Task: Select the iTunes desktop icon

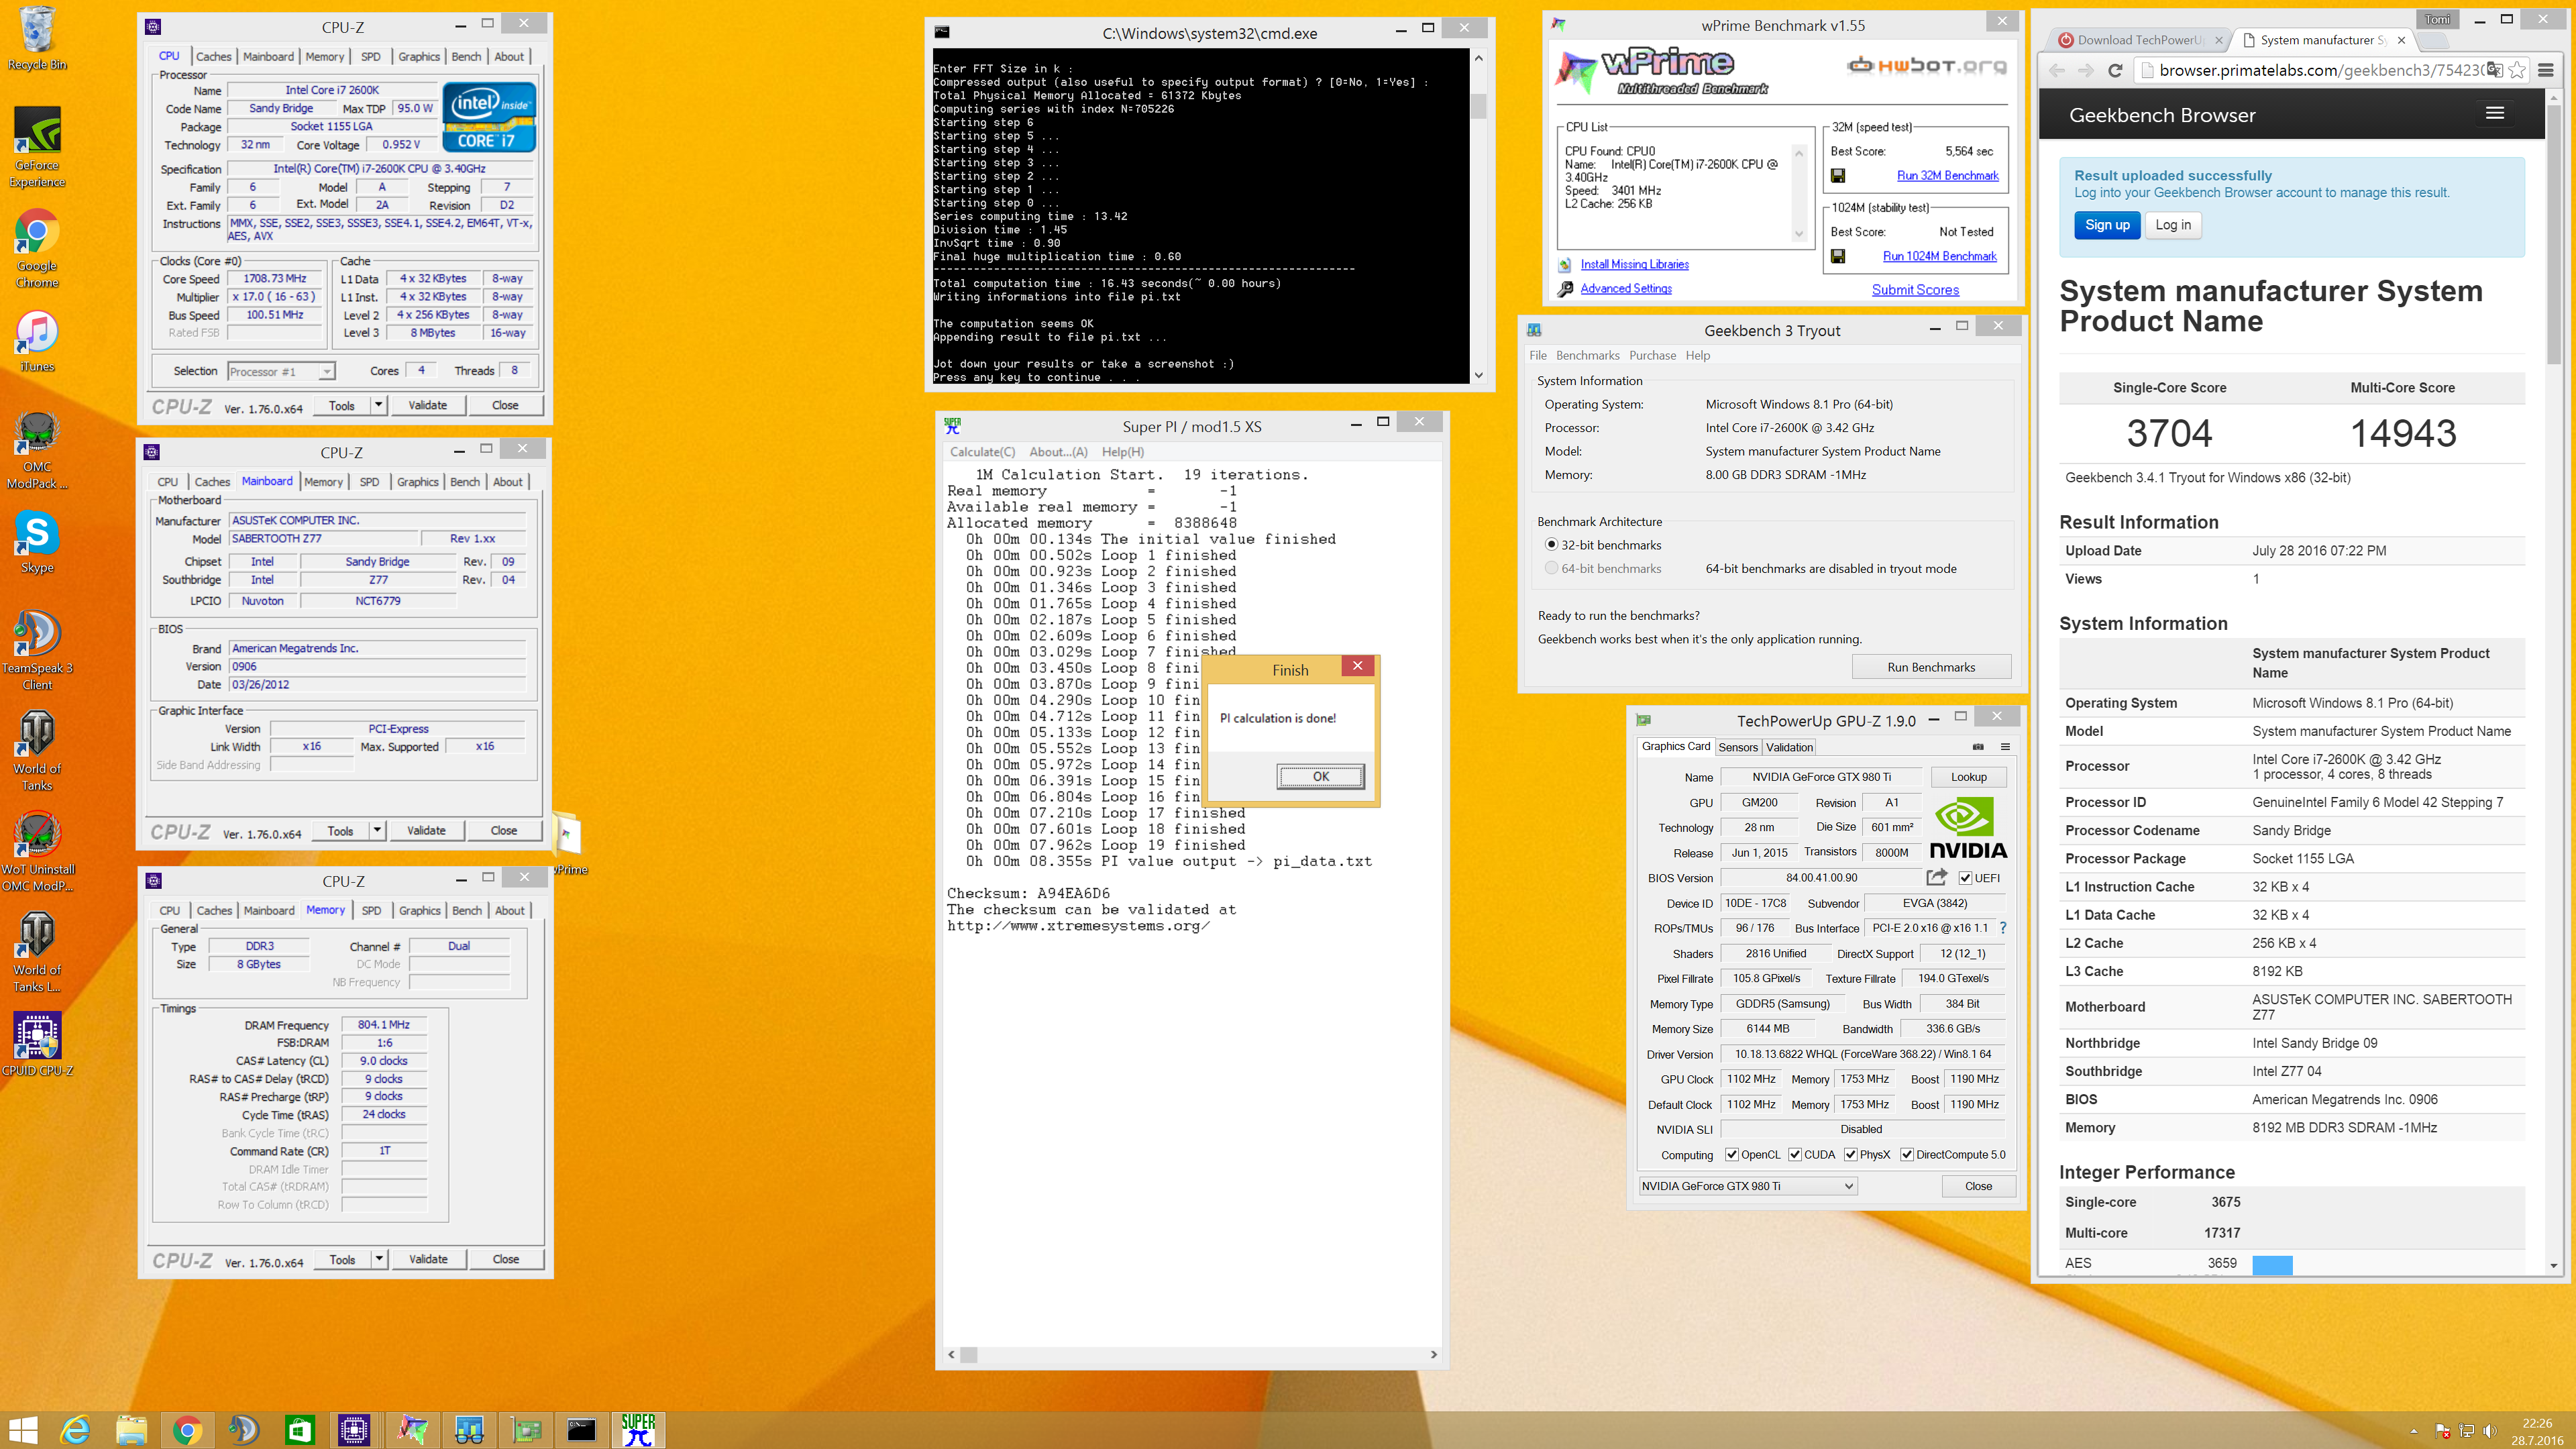Action: [37, 340]
